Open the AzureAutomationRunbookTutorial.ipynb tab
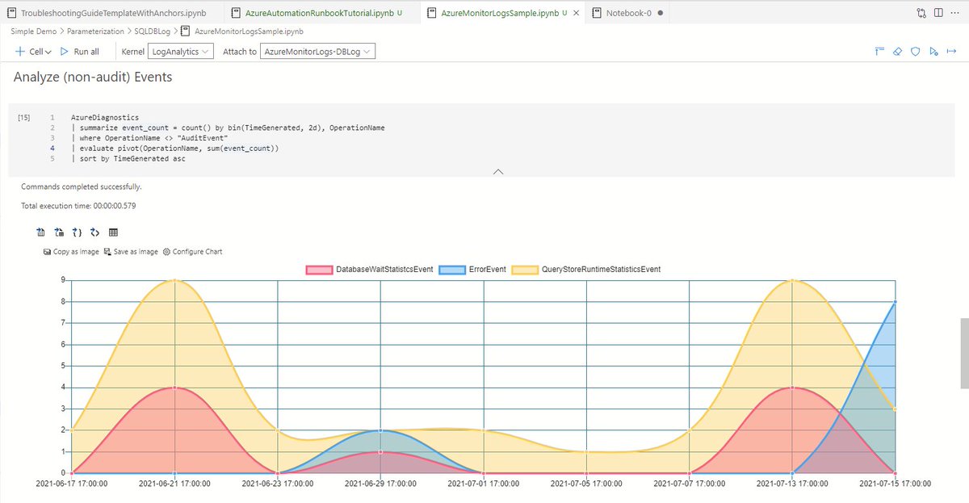This screenshot has height=503, width=969. pos(318,13)
